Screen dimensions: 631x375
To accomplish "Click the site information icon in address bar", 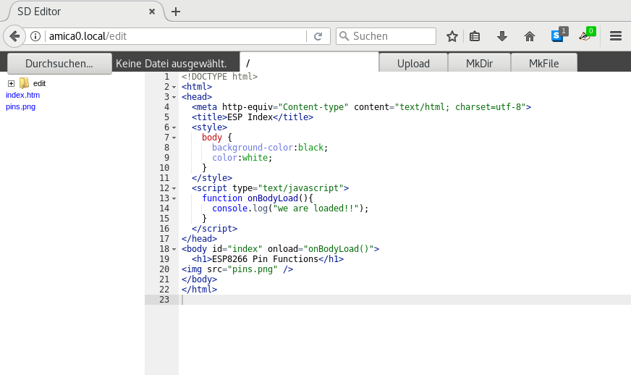I will tap(35, 36).
